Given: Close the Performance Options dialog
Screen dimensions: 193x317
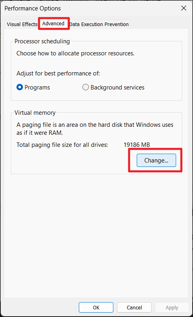Looking at the screenshot, I should pyautogui.click(x=184, y=8).
